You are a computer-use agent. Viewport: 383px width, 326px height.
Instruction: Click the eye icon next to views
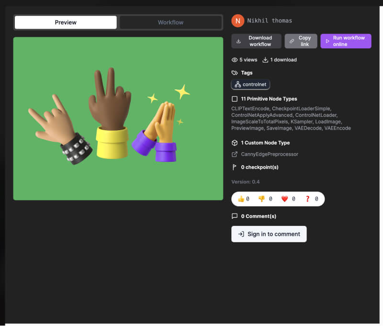click(235, 60)
